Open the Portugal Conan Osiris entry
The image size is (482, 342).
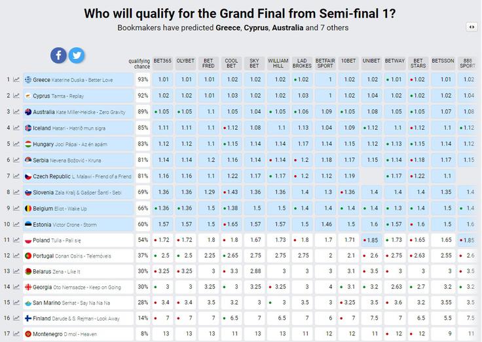pyautogui.click(x=72, y=256)
